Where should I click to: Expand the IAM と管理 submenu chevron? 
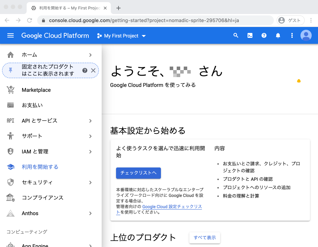coord(90,152)
